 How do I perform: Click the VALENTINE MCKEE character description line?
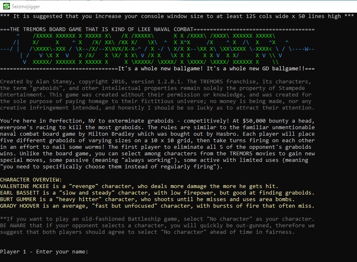[139, 186]
